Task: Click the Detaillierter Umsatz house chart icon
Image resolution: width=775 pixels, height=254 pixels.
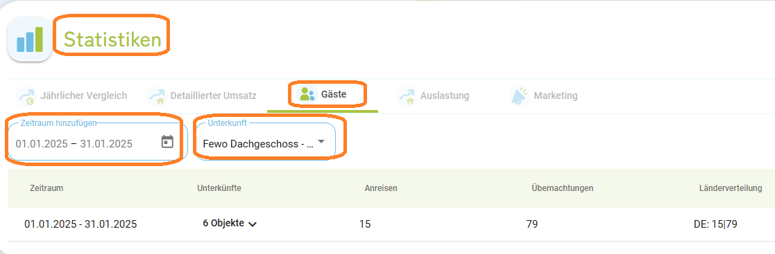Action: click(156, 96)
